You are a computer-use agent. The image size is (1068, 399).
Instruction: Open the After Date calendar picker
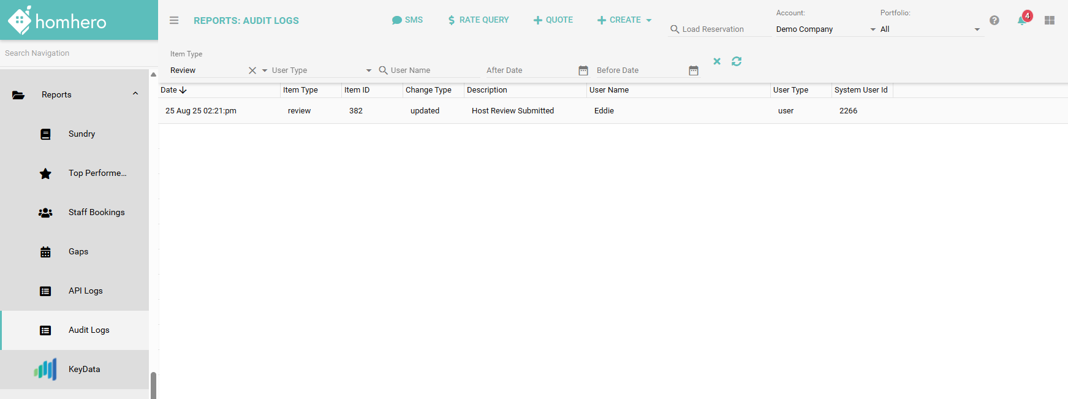583,70
